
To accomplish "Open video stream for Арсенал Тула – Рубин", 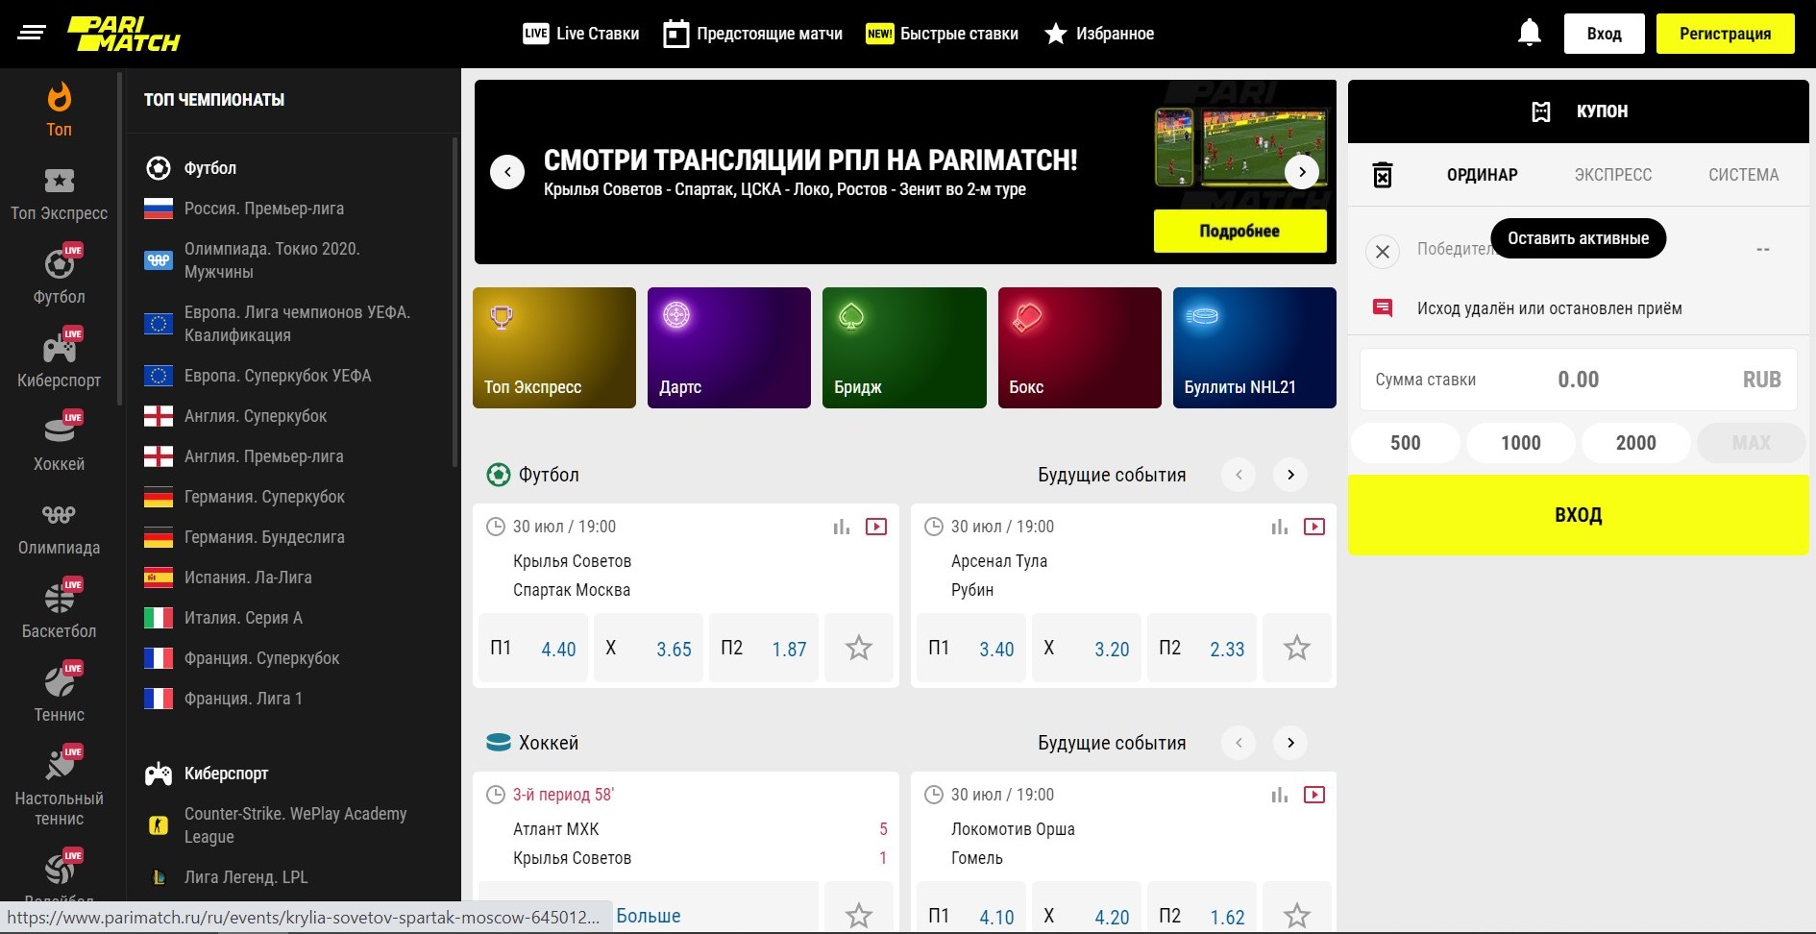I will click(1314, 527).
